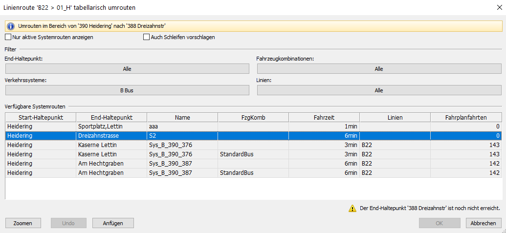The height and width of the screenshot is (233, 506).
Task: Open the End-Haltepunkt filter selector
Action: click(x=127, y=69)
